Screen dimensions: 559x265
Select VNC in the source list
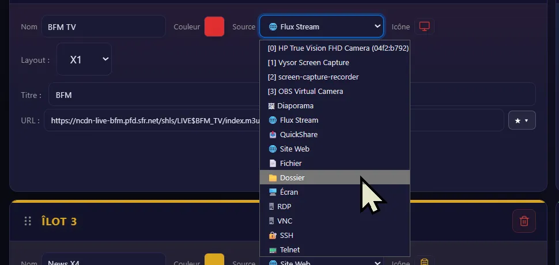coord(335,221)
